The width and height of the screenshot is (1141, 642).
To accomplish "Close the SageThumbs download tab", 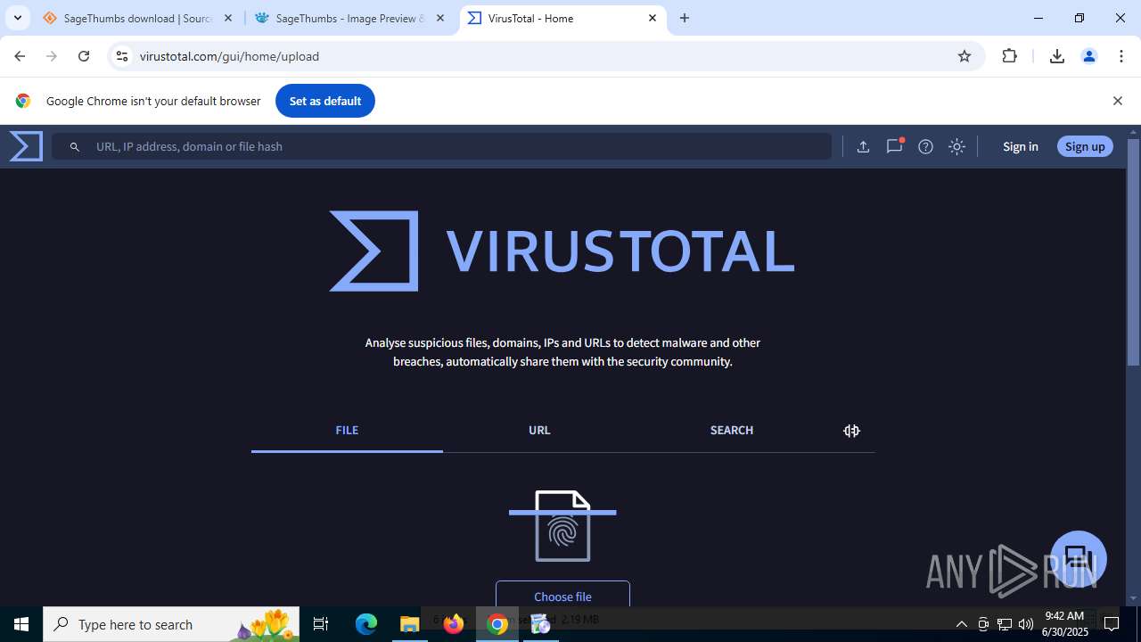I will point(228,18).
